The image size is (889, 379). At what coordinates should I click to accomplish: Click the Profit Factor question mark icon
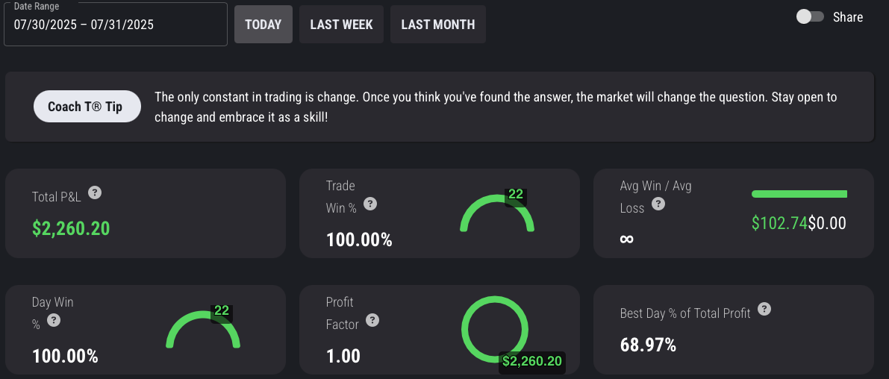pos(373,320)
